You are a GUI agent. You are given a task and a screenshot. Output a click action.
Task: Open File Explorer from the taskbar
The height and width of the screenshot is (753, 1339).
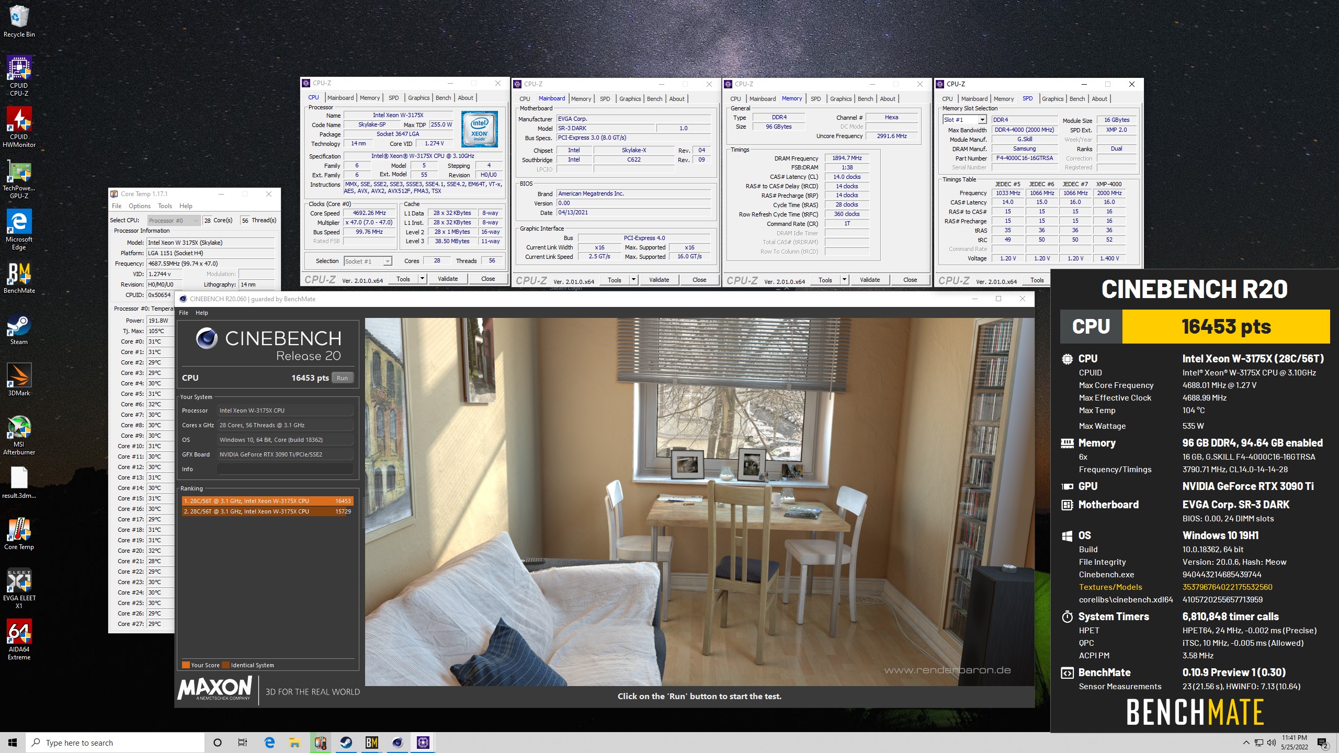point(294,743)
